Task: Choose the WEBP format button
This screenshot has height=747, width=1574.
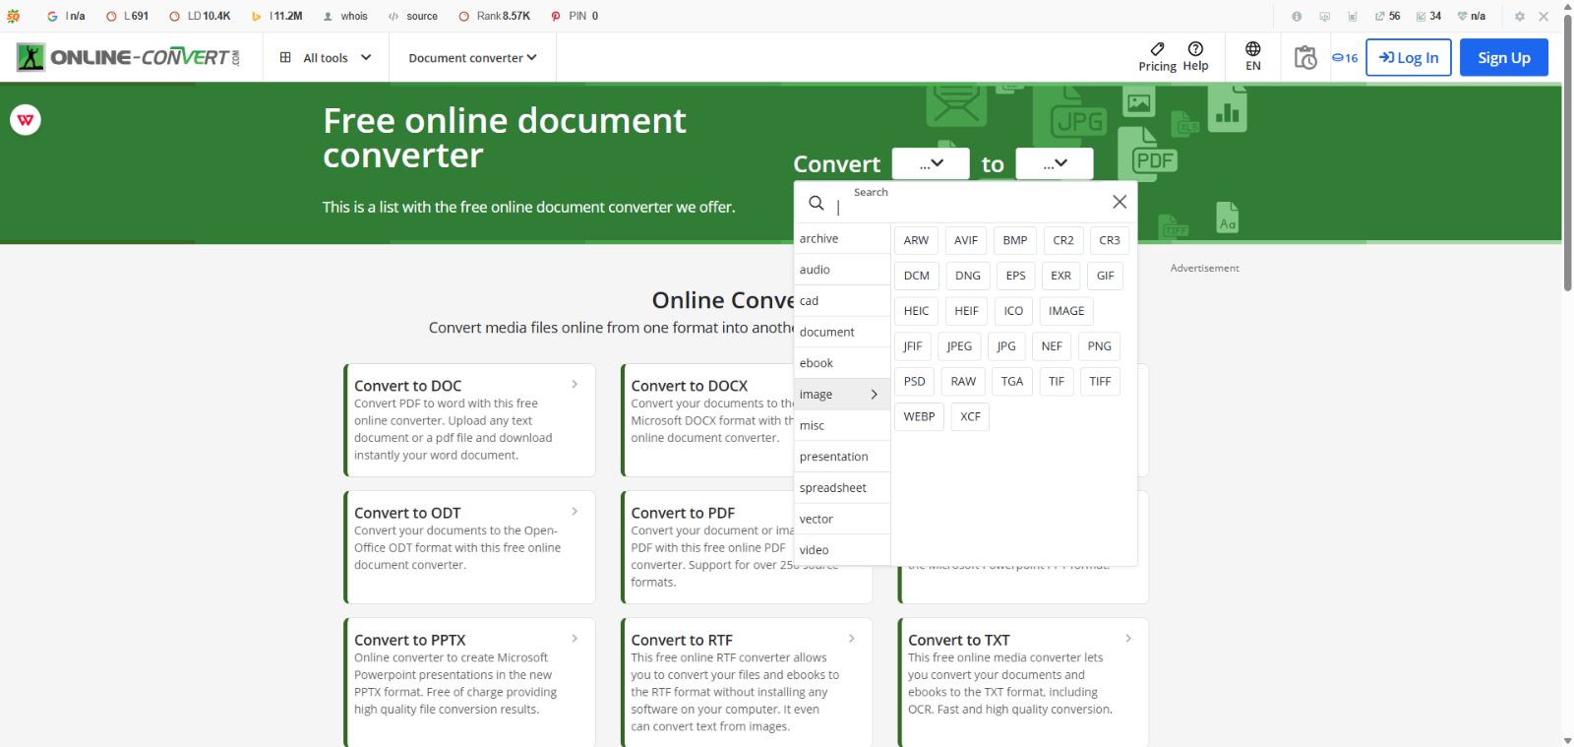Action: click(x=919, y=417)
